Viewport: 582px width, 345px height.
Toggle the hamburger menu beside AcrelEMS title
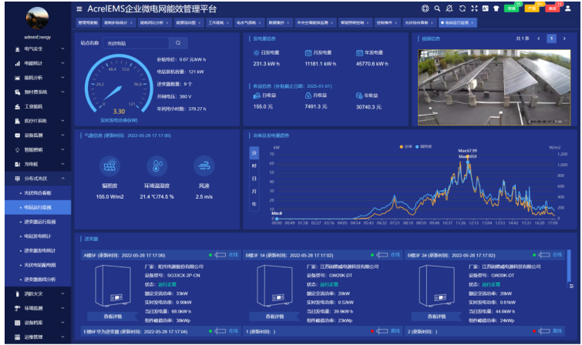[x=79, y=9]
